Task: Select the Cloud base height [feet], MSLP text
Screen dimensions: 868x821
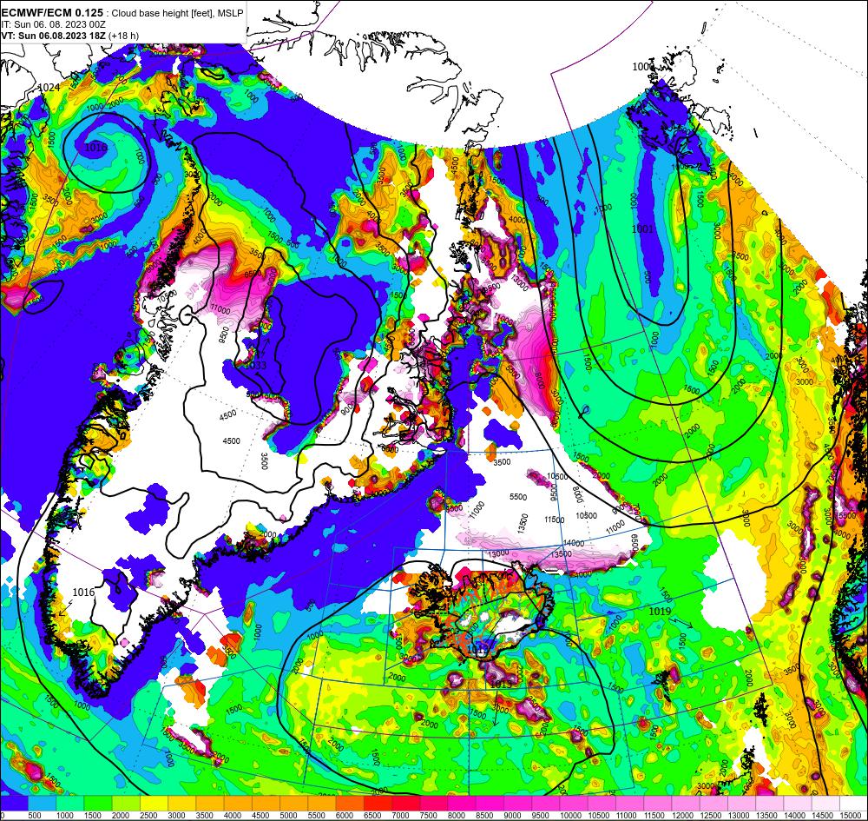Action: pyautogui.click(x=177, y=13)
